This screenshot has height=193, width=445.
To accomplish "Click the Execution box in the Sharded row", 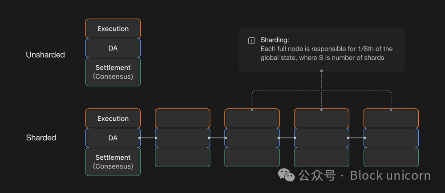I will (x=113, y=118).
